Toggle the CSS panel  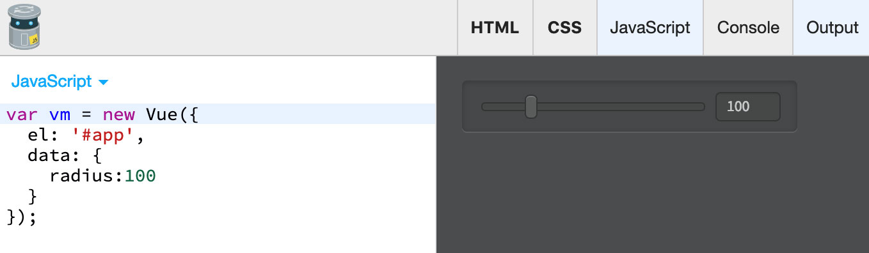(x=564, y=27)
